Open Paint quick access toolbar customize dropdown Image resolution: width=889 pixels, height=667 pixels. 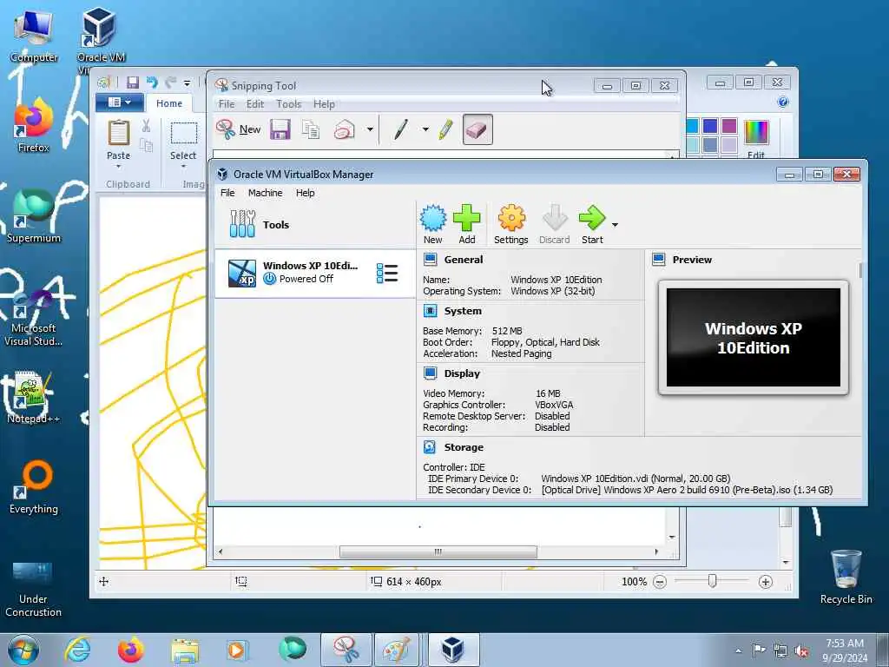[187, 83]
